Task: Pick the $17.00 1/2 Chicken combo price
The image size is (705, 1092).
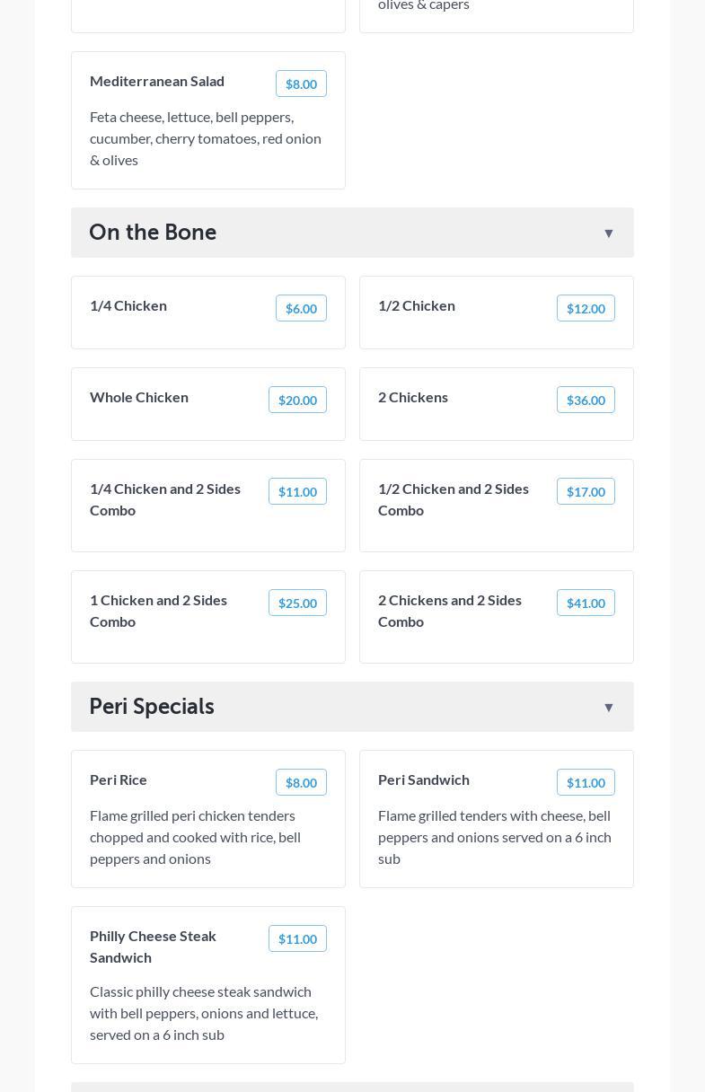Action: coord(586,491)
